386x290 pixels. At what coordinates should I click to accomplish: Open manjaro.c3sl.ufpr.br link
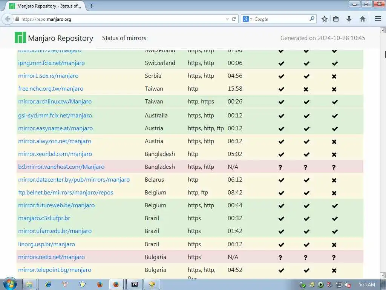(x=44, y=218)
